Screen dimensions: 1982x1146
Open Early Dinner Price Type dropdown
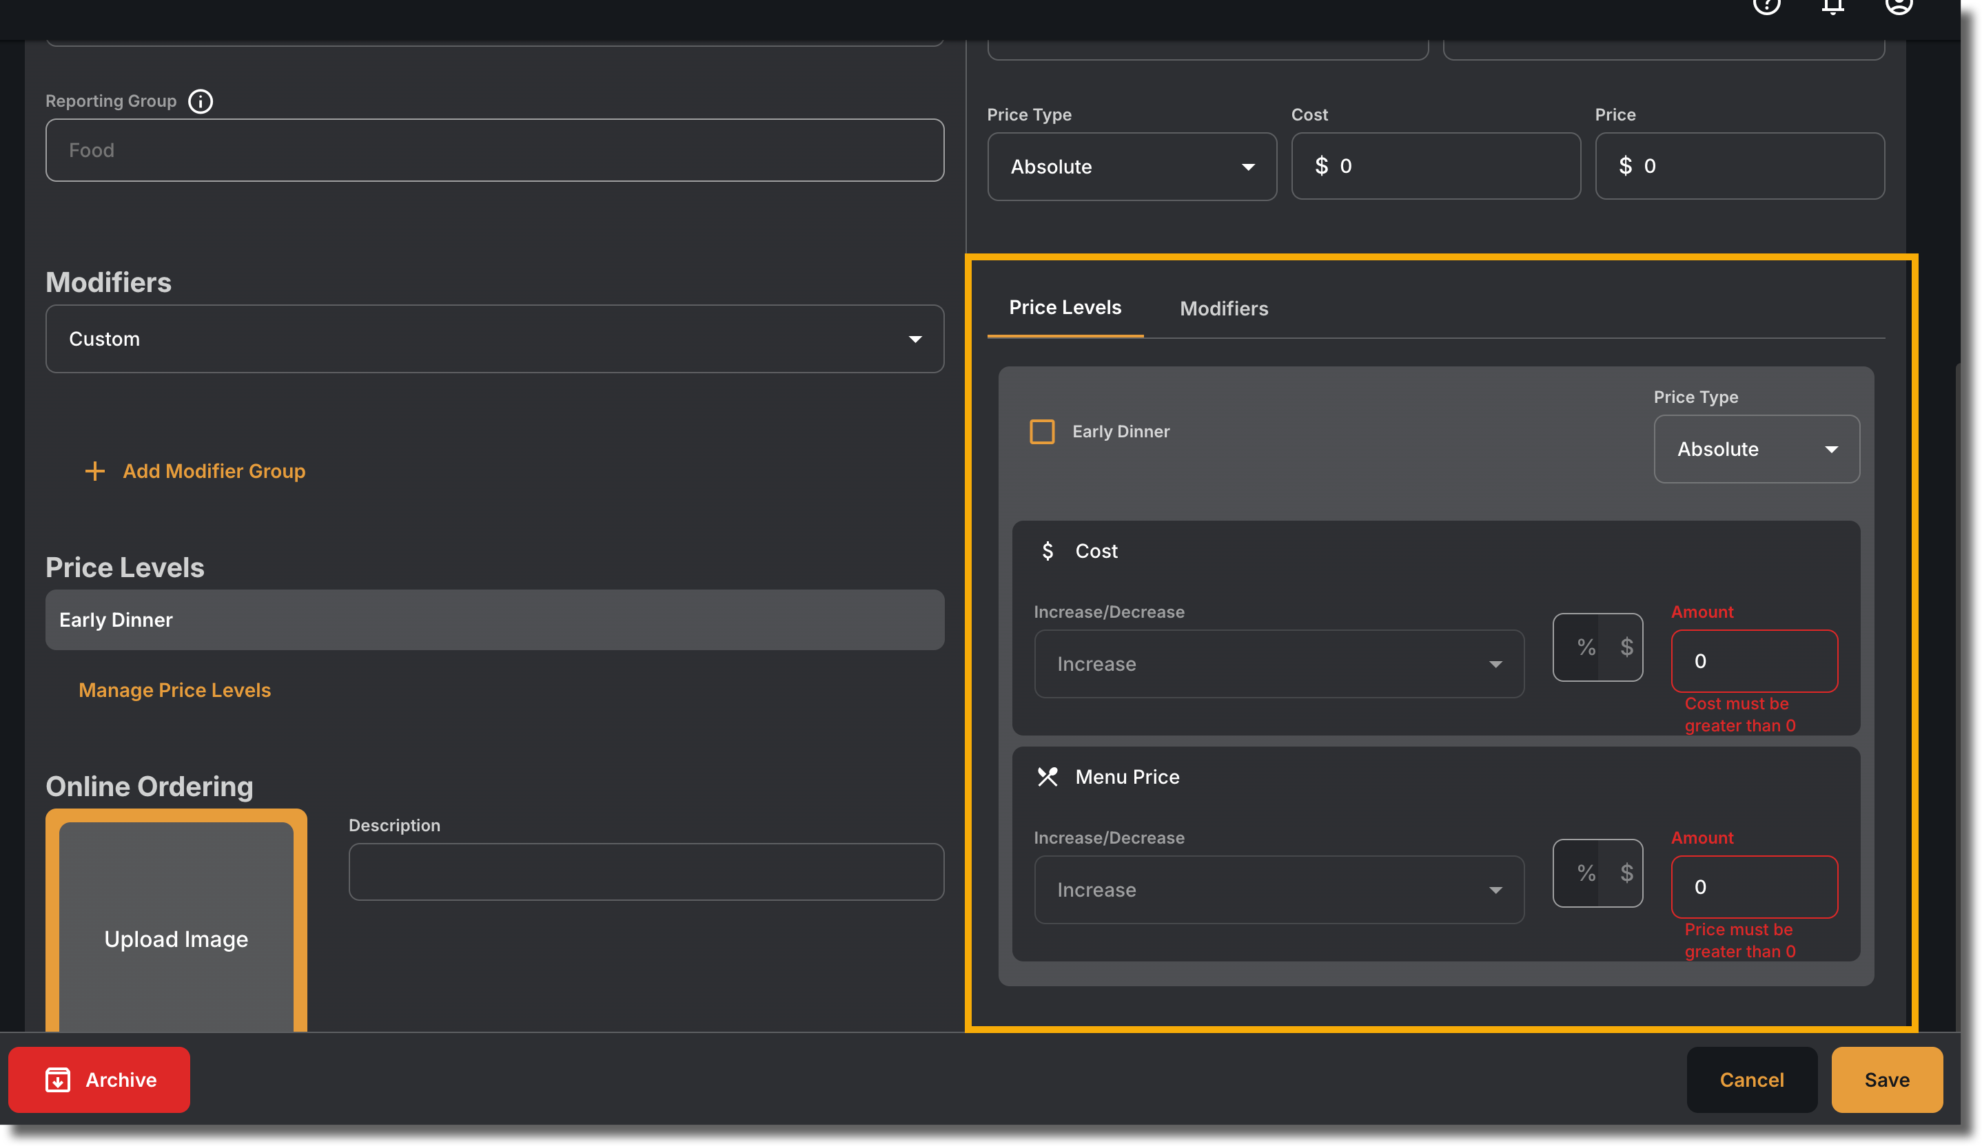[1756, 449]
